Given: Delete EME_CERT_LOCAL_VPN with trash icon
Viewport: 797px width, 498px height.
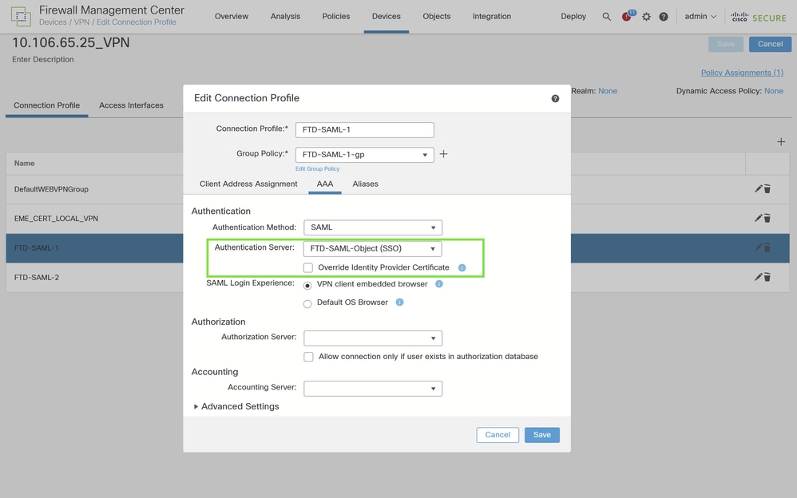Looking at the screenshot, I should tap(767, 219).
